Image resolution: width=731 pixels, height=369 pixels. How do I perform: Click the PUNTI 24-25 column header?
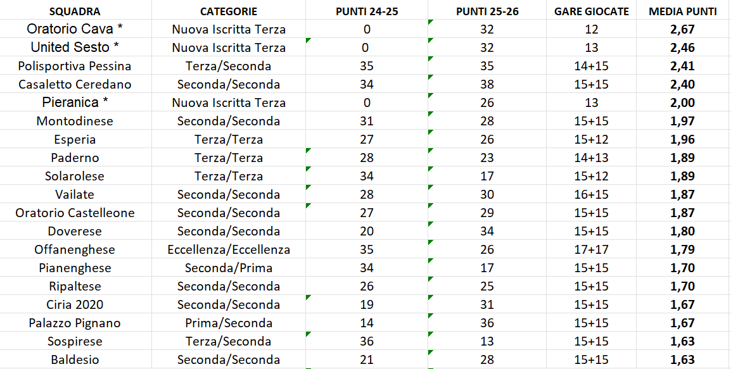tap(367, 11)
